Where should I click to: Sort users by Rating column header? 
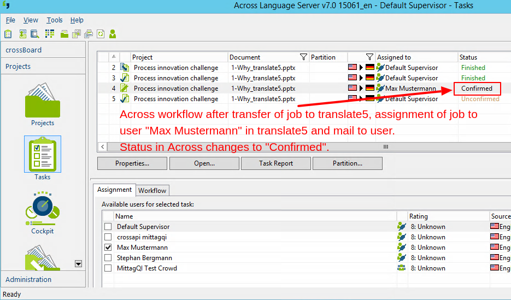point(449,216)
